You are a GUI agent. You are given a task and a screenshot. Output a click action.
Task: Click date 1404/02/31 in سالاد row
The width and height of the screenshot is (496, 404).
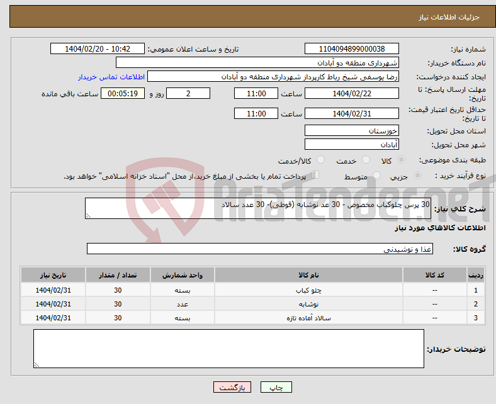53,318
